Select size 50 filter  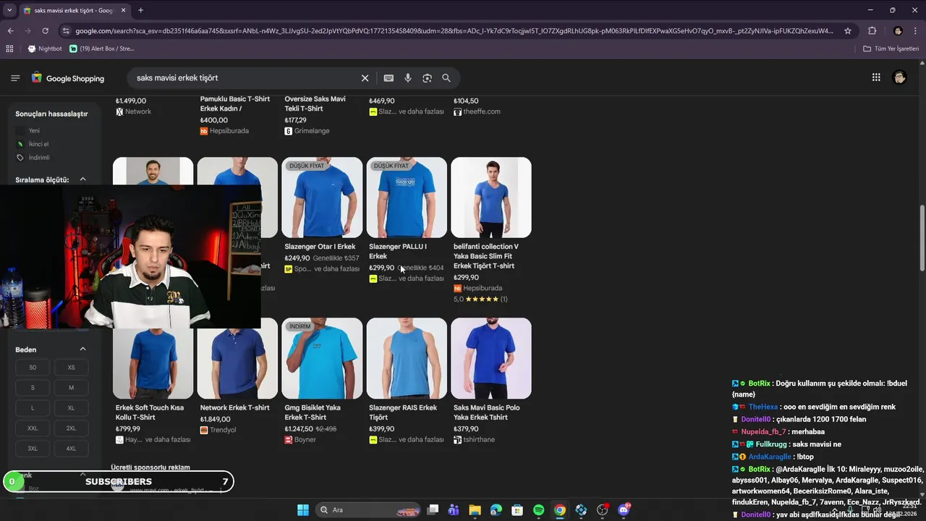pyautogui.click(x=33, y=368)
